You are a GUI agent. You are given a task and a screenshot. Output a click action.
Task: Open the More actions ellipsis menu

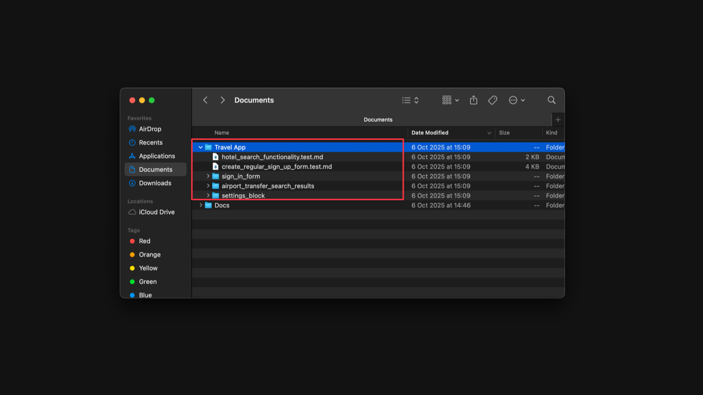click(516, 100)
